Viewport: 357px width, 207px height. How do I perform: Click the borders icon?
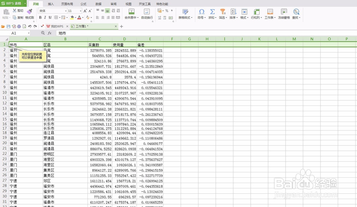point(56,17)
